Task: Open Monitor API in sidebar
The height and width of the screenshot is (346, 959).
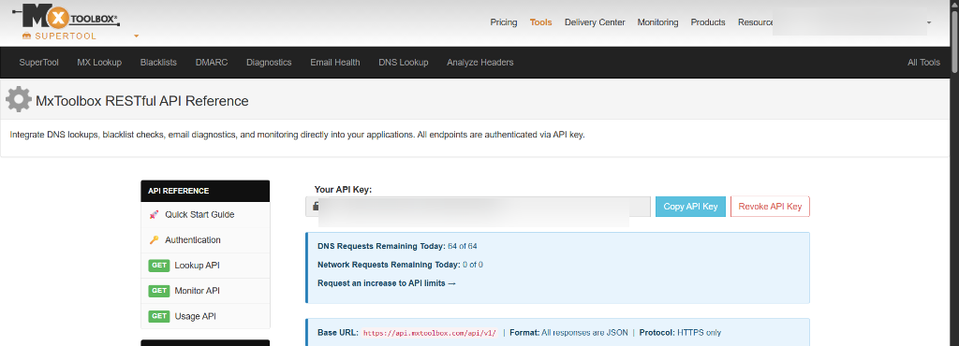Action: (x=205, y=291)
